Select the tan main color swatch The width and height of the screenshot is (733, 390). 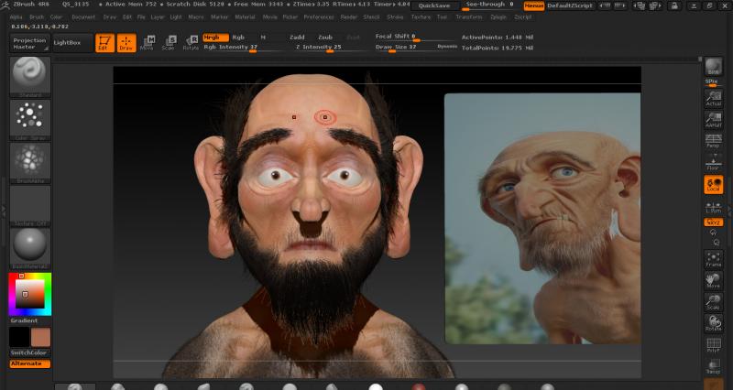point(40,337)
